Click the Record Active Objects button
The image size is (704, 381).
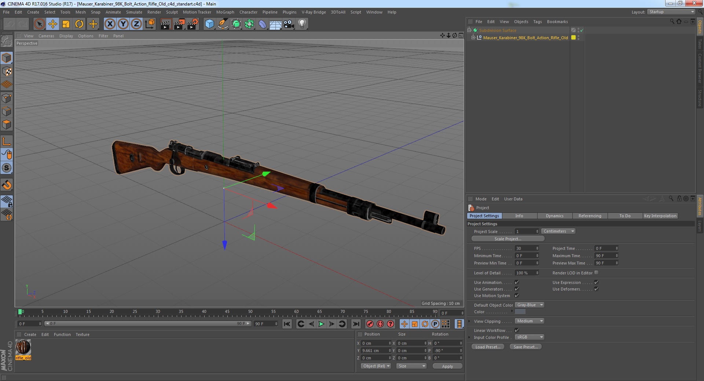click(x=370, y=324)
